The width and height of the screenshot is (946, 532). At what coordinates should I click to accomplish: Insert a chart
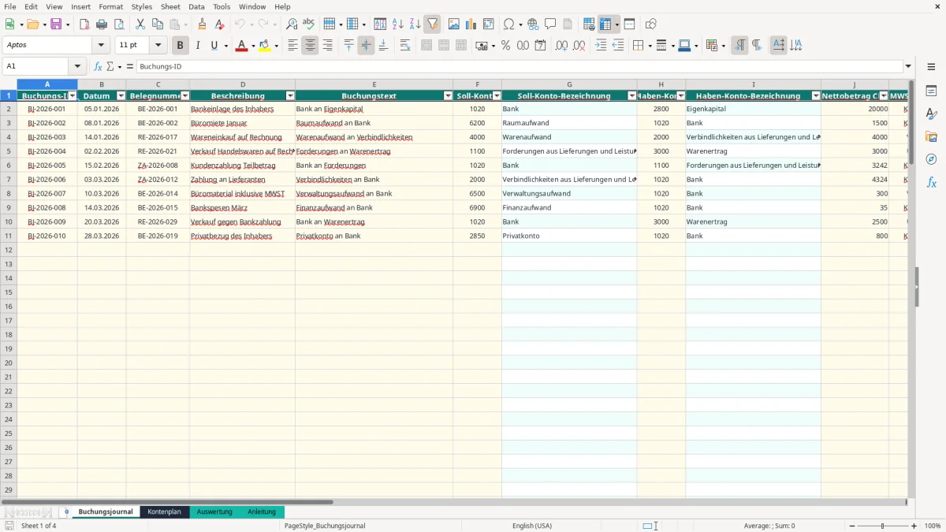pos(471,24)
